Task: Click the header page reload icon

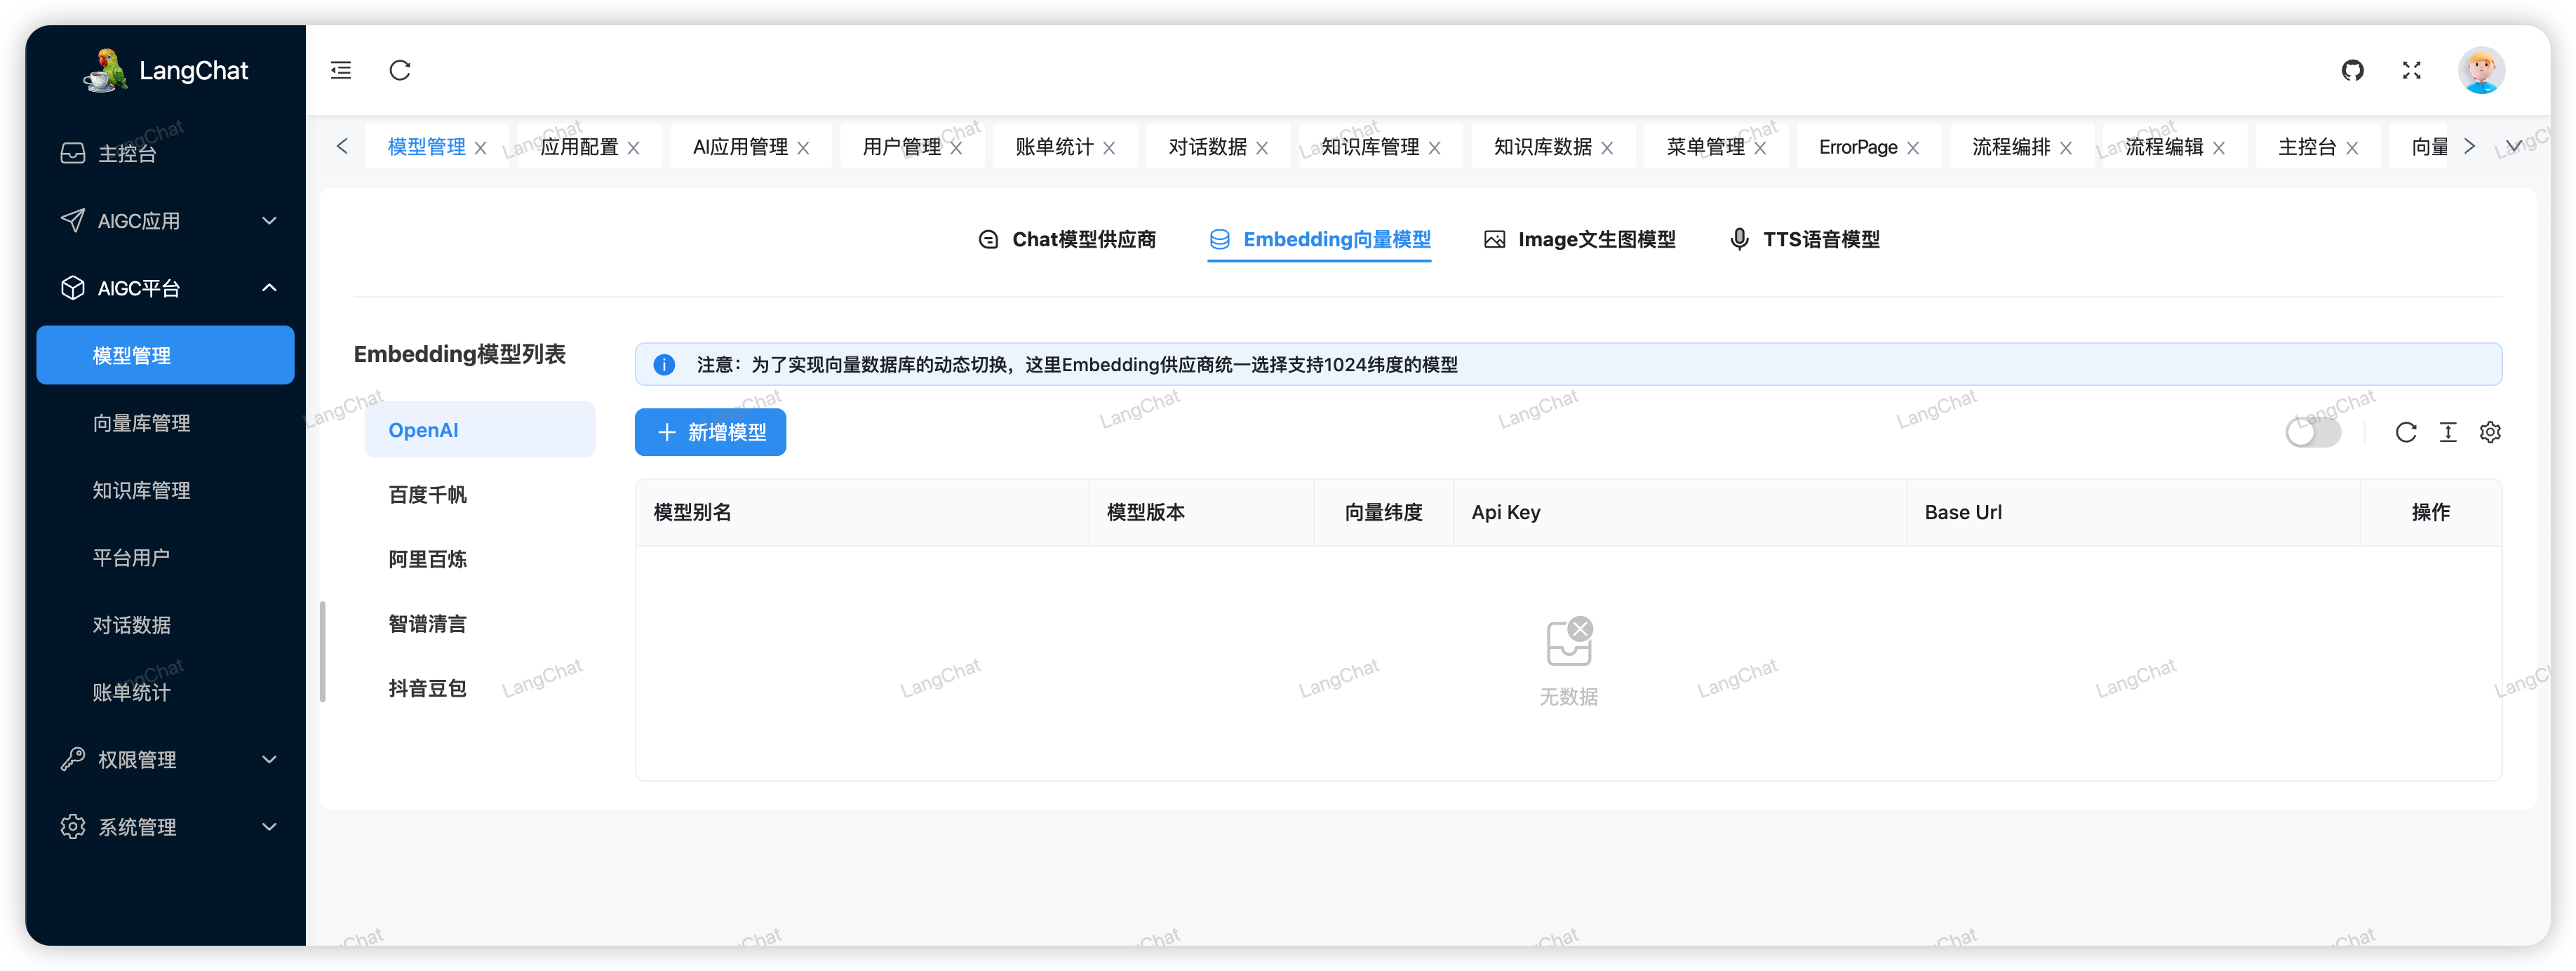Action: pos(400,70)
